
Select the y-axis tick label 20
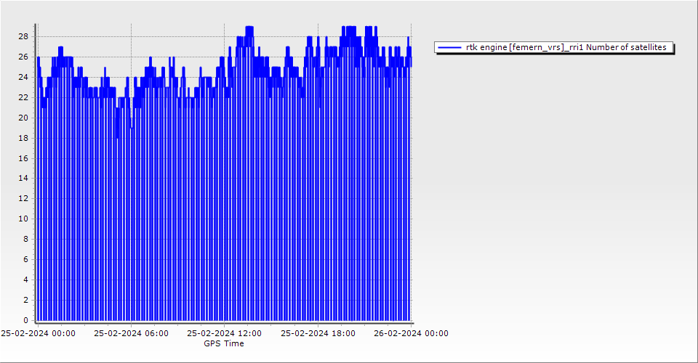24,118
